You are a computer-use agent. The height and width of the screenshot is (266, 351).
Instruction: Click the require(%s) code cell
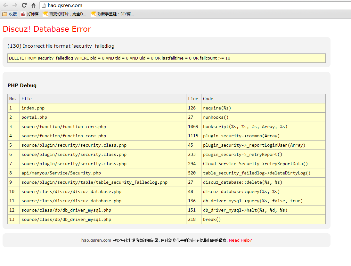(x=263, y=108)
